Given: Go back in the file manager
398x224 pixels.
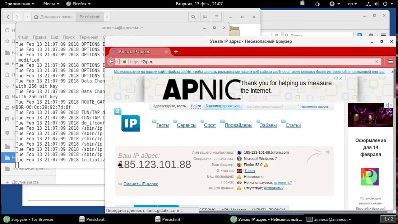Looking at the screenshot, I should point(8,17).
